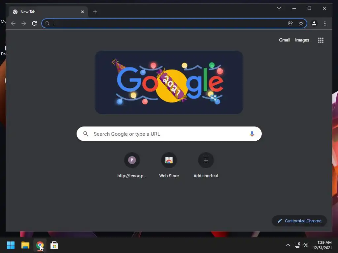Open the Images link

302,40
